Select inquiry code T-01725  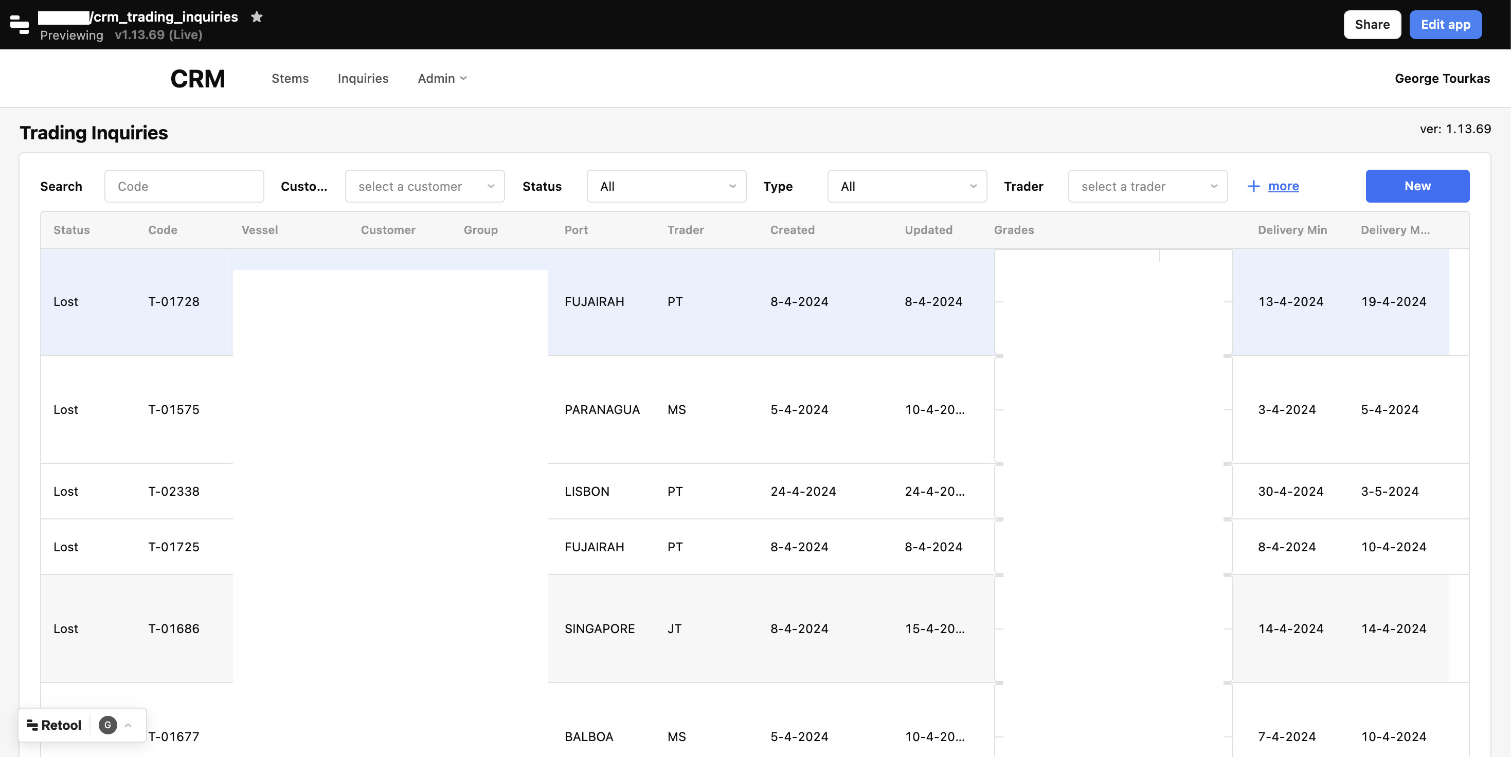pos(174,547)
